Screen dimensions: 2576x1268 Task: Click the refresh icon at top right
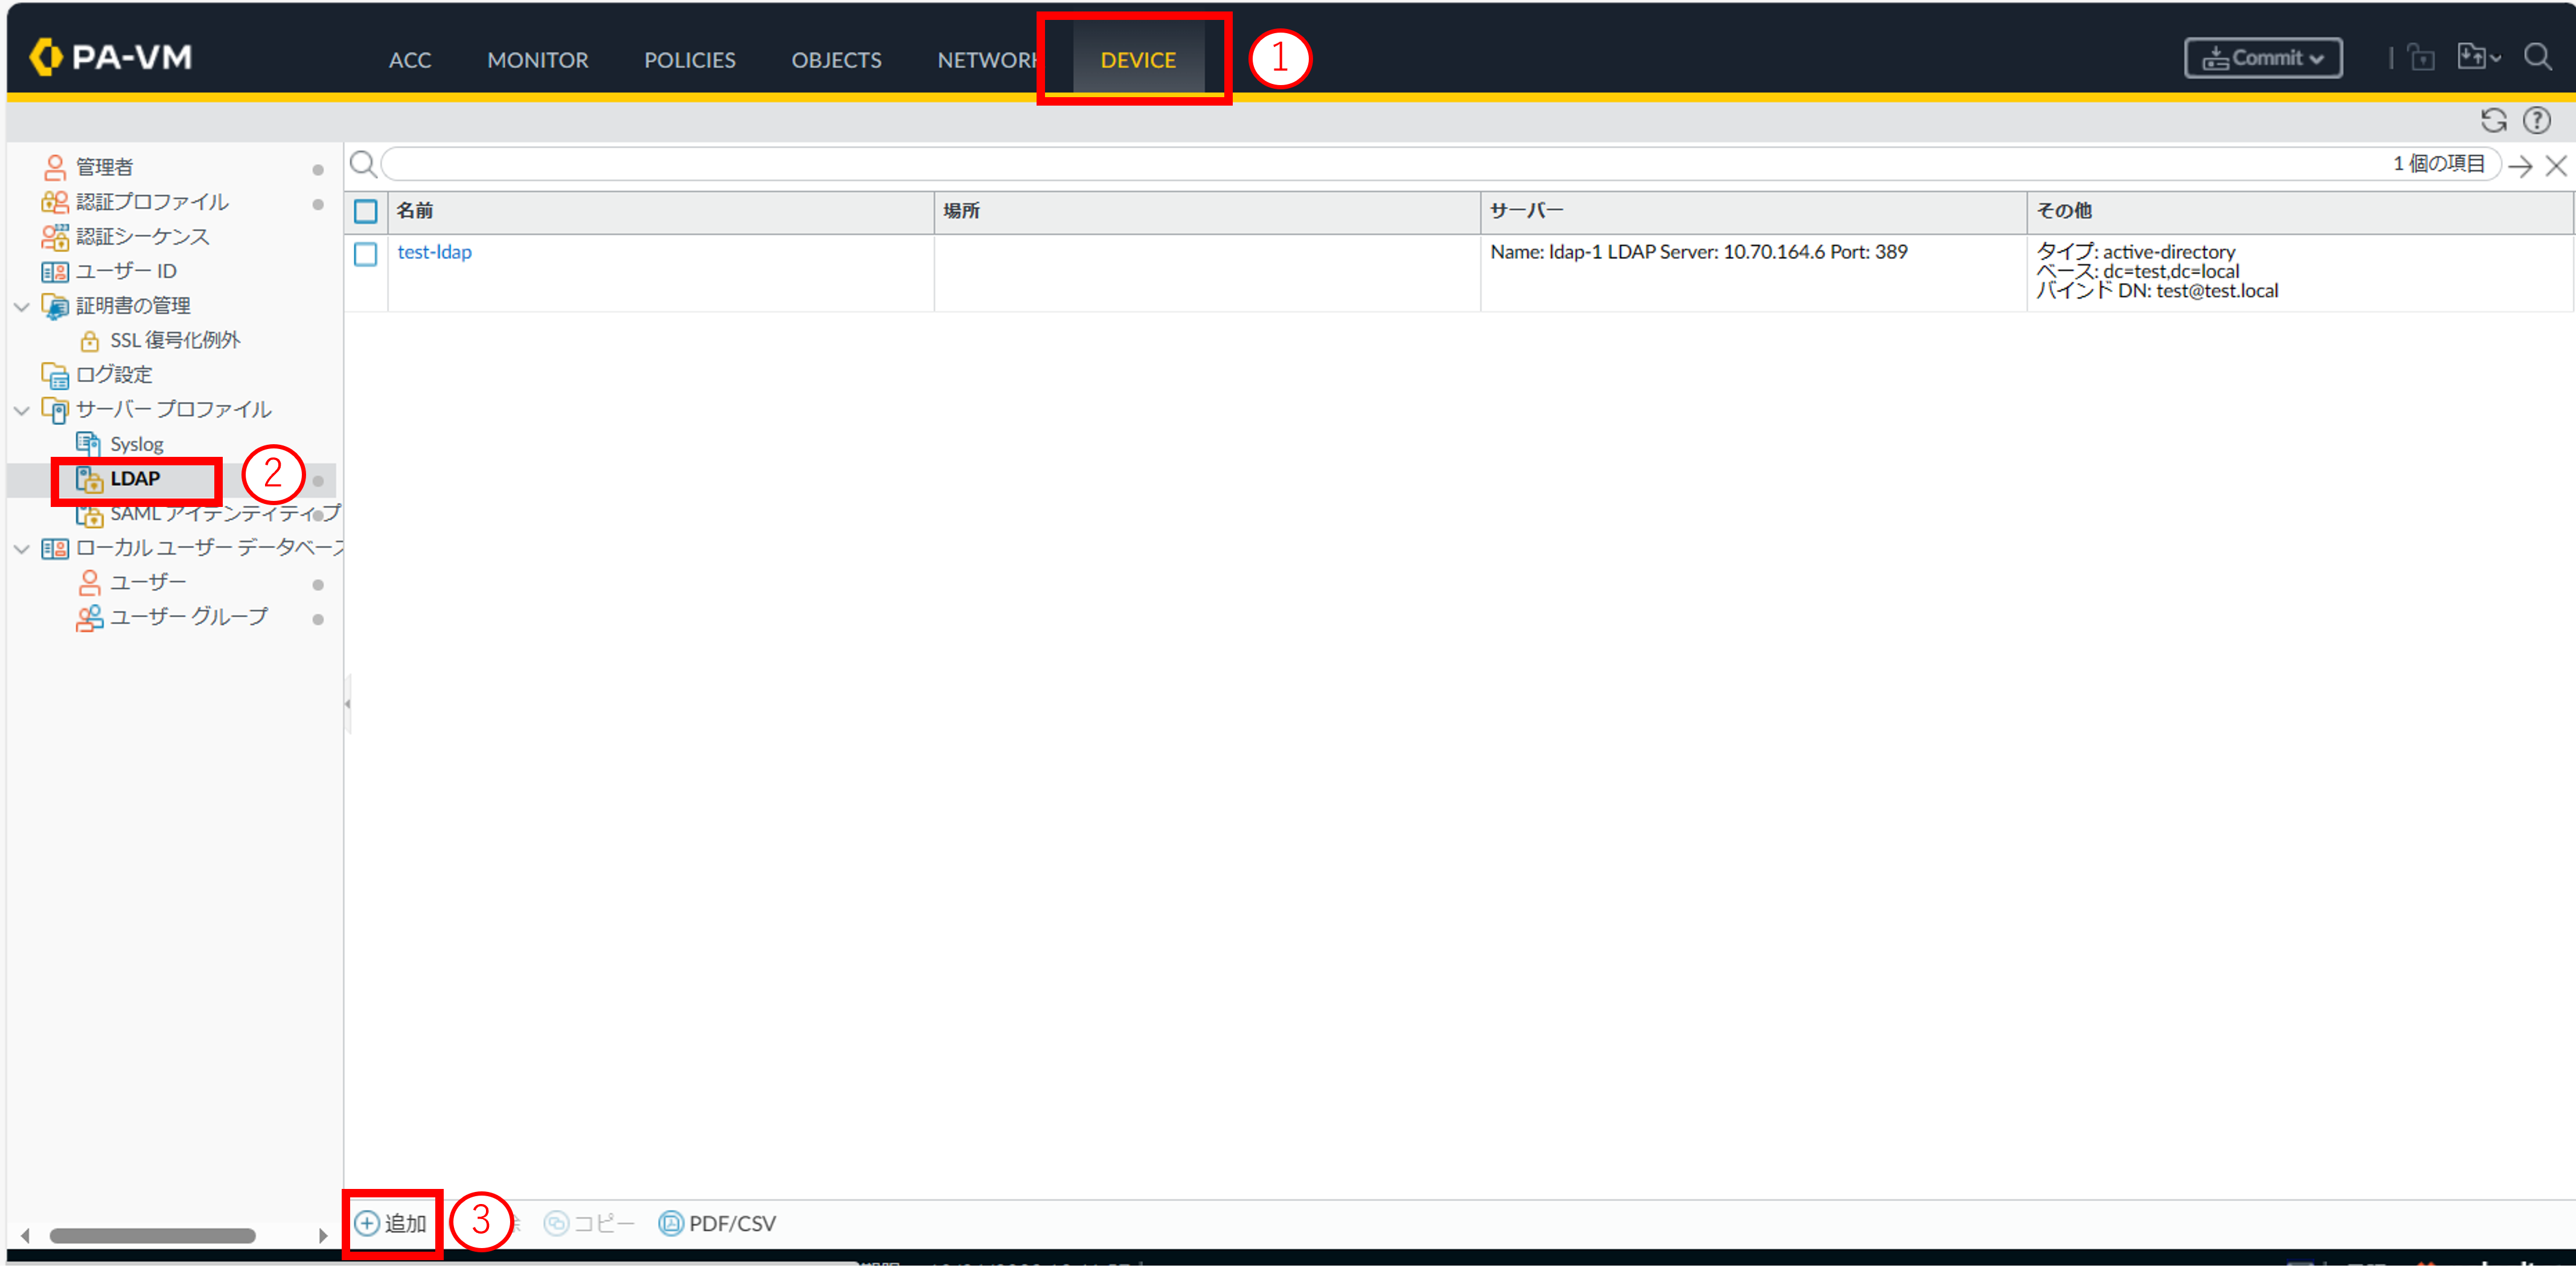tap(2493, 121)
